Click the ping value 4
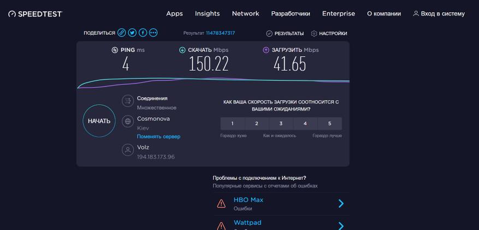Image resolution: width=479 pixels, height=230 pixels. point(126,64)
